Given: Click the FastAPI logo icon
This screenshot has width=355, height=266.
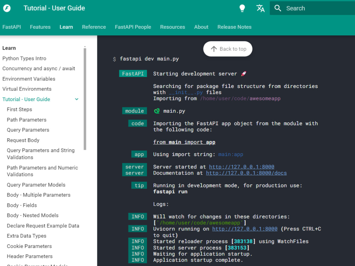Looking at the screenshot, I should (x=7, y=9).
